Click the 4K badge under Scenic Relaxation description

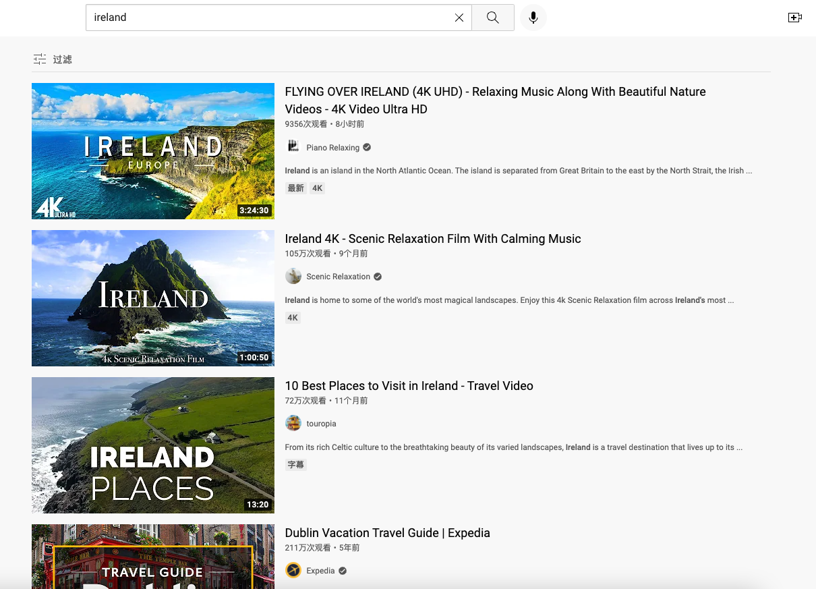click(x=293, y=318)
